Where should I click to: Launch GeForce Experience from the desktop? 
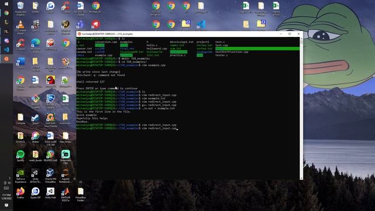coord(21,176)
